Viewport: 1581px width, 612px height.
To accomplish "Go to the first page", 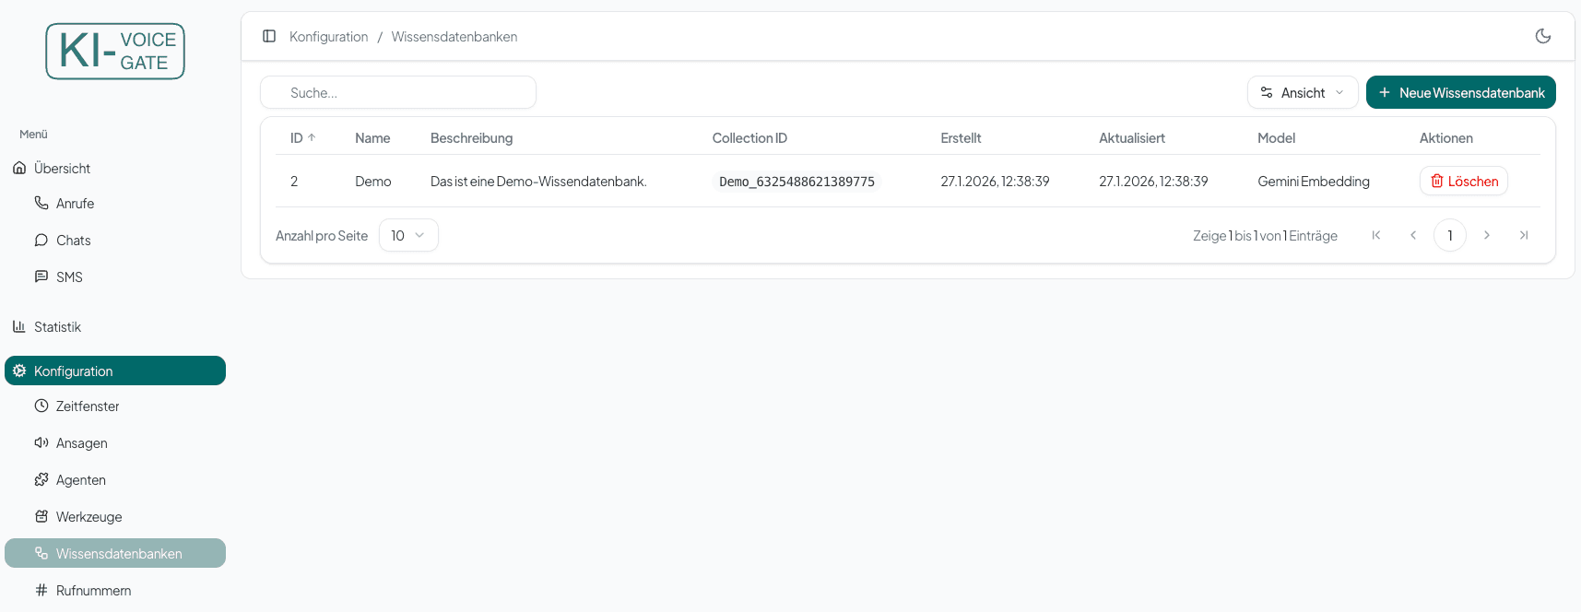I will pos(1376,235).
